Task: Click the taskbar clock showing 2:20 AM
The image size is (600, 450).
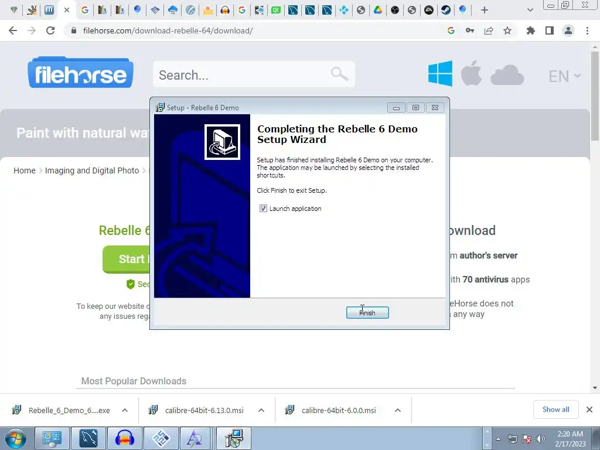Action: pos(570,439)
